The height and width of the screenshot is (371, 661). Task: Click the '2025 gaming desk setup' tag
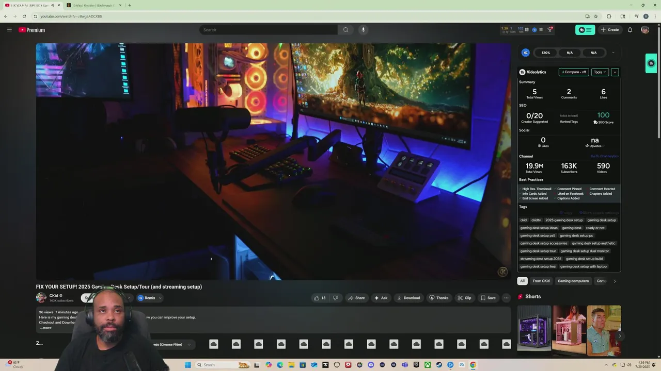[x=564, y=220]
